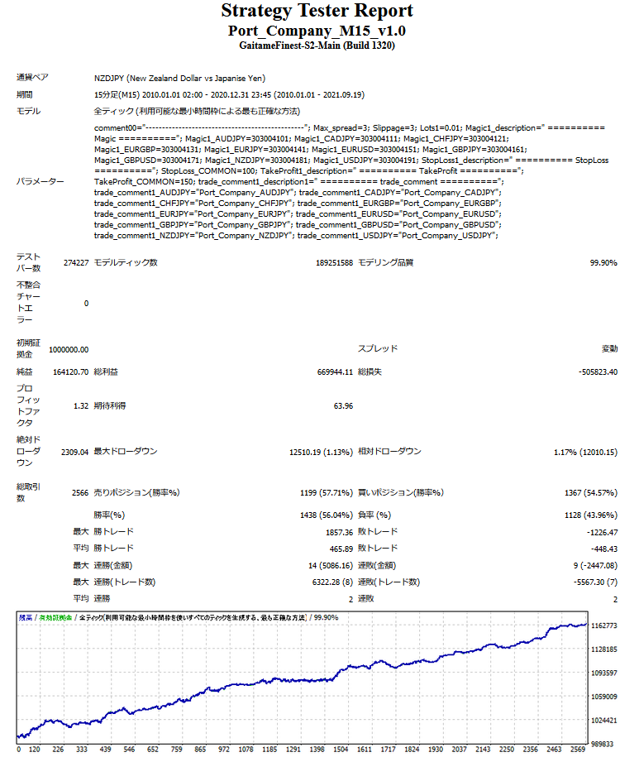This screenshot has height=762, width=639.
Task: Select average profit trade 465.89
Action: (x=341, y=549)
